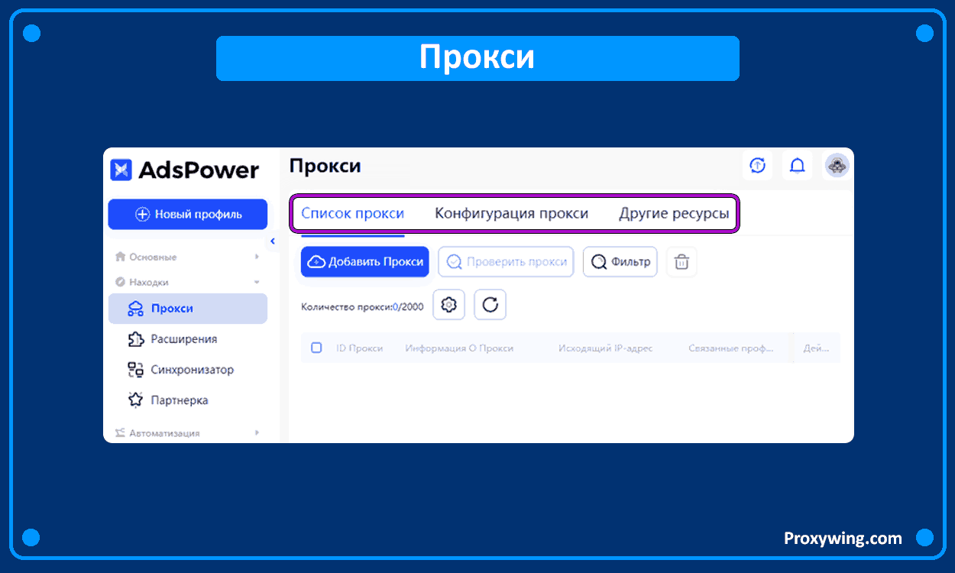The image size is (955, 573).
Task: Switch to the Другие ресурсы tab
Action: pyautogui.click(x=674, y=213)
